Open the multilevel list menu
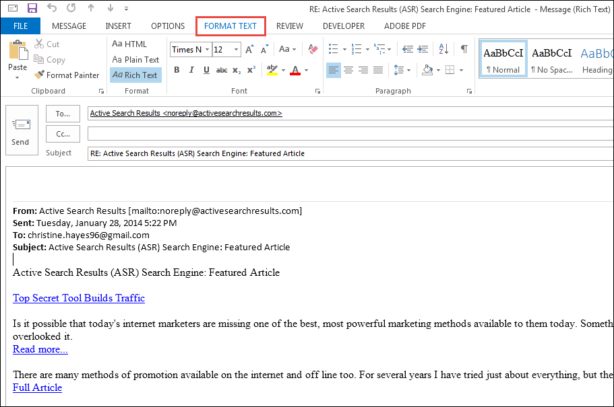 click(x=382, y=49)
